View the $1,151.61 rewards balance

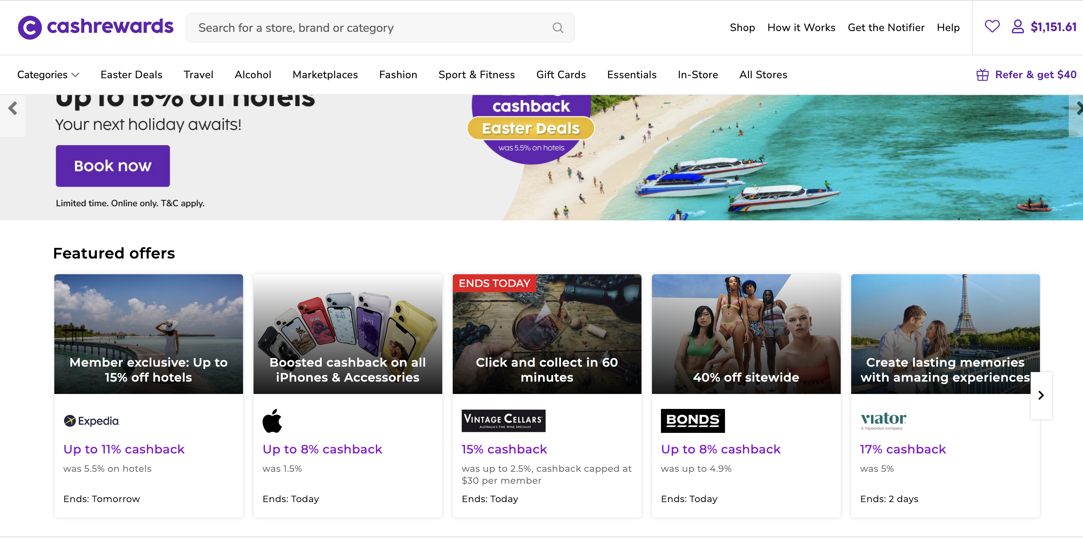pos(1053,27)
